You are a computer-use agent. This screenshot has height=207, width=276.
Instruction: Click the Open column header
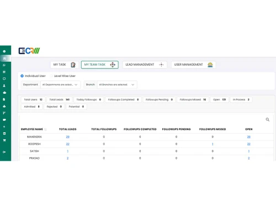249,129
